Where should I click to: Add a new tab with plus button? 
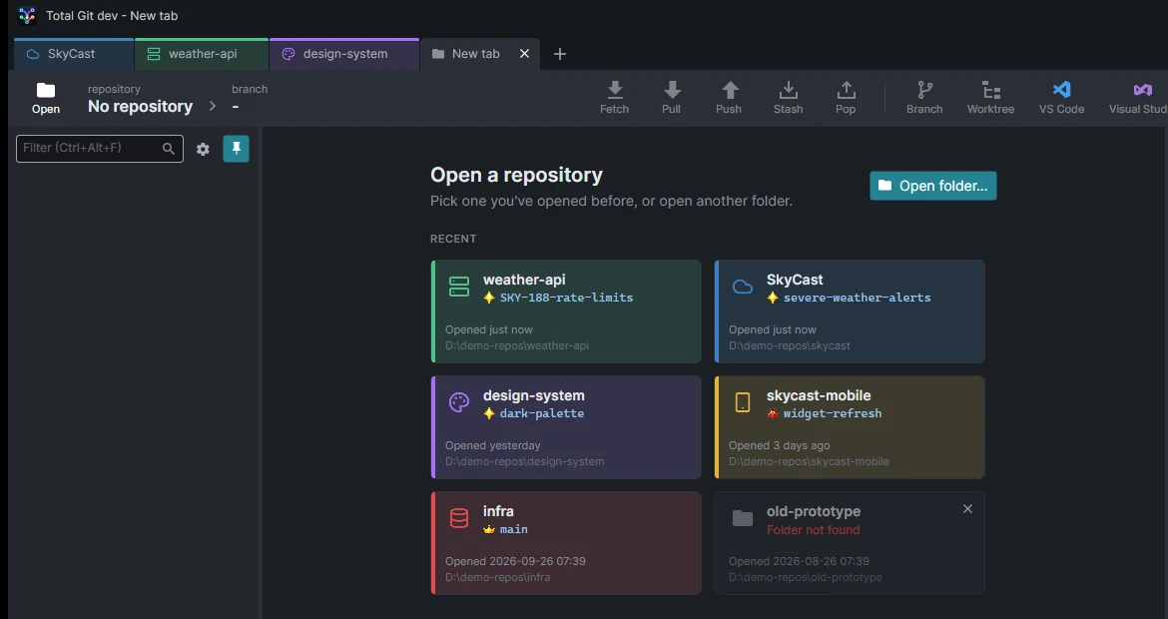tap(560, 54)
